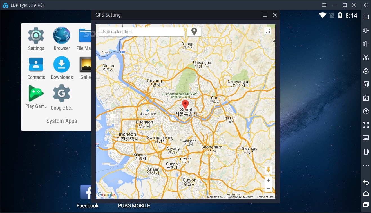Click the Ansan label on map

click(x=153, y=171)
